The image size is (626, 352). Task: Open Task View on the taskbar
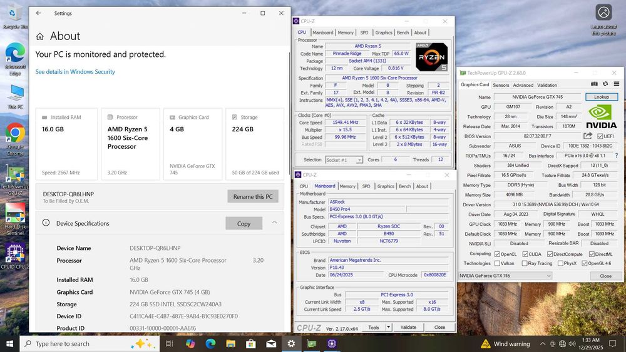point(169,344)
